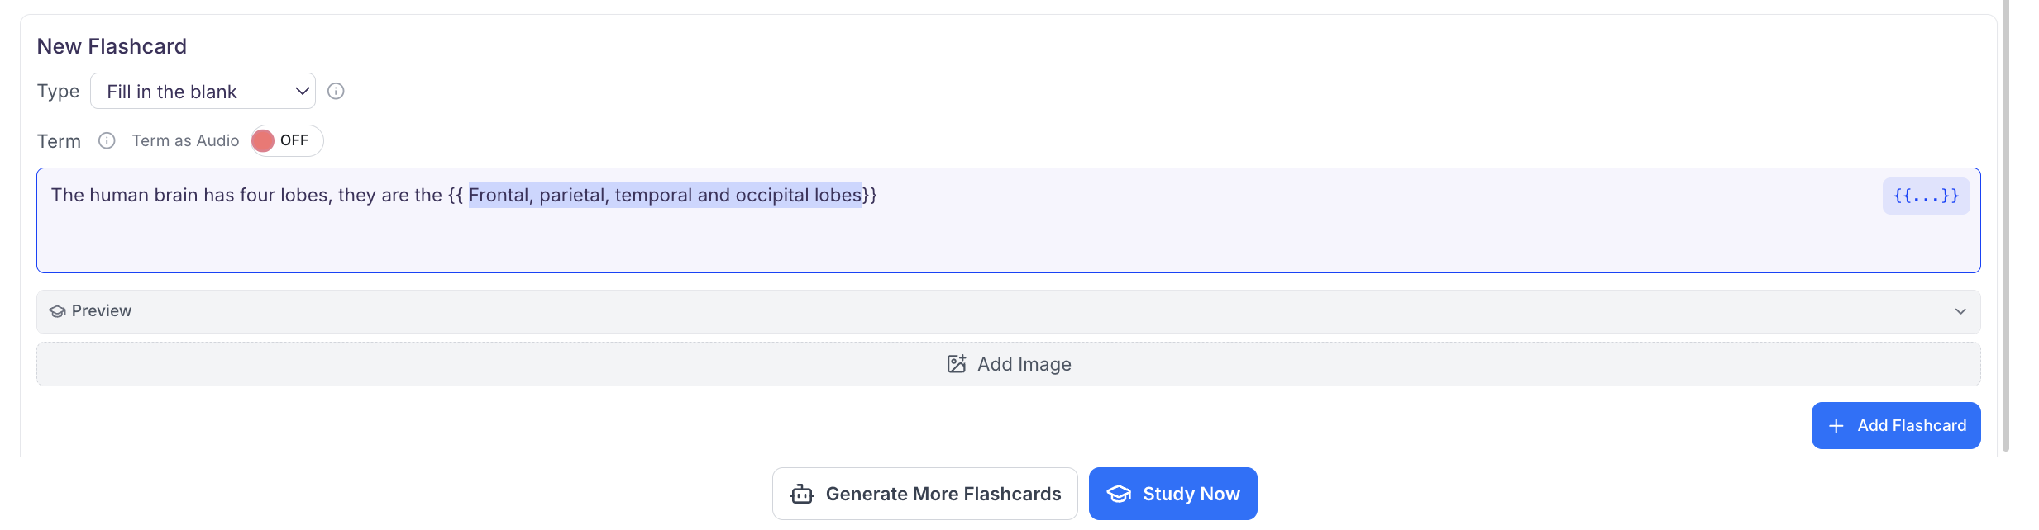This screenshot has width=2039, height=530.
Task: Switch off the Term as Audio setting
Action: click(284, 140)
